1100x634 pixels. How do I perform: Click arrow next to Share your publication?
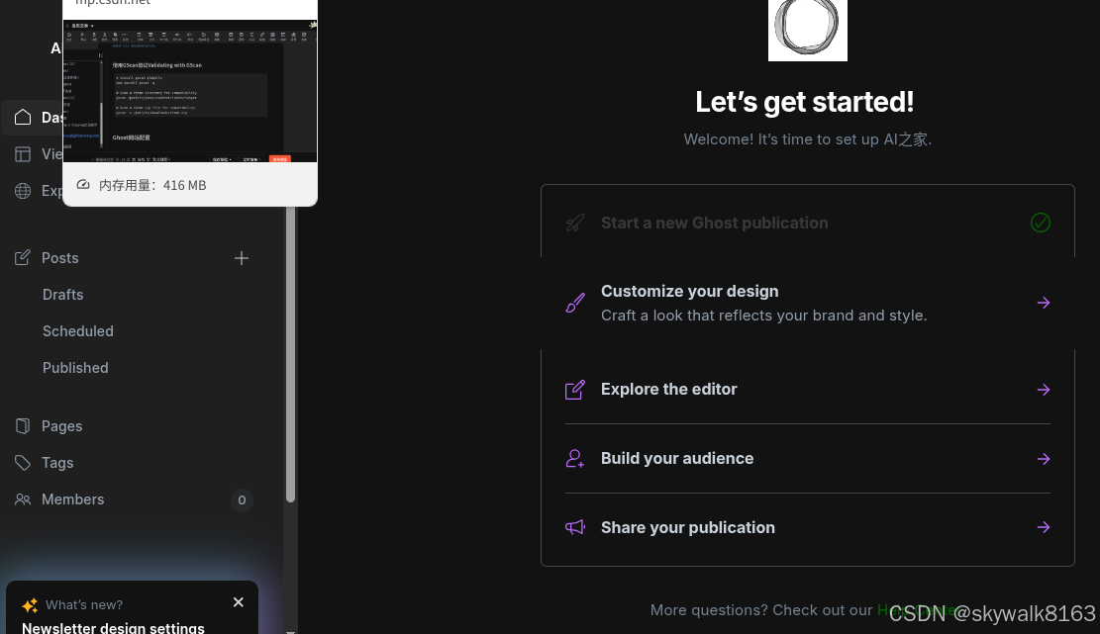[x=1044, y=527]
